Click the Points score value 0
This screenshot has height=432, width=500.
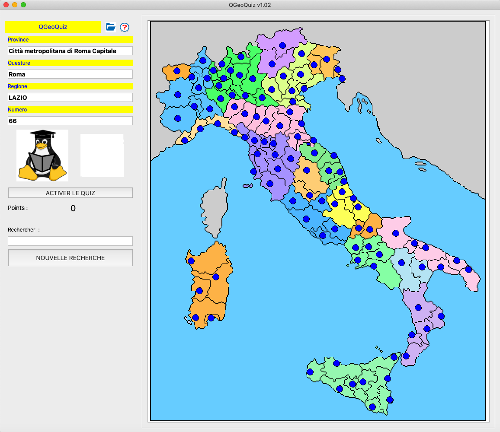point(73,208)
